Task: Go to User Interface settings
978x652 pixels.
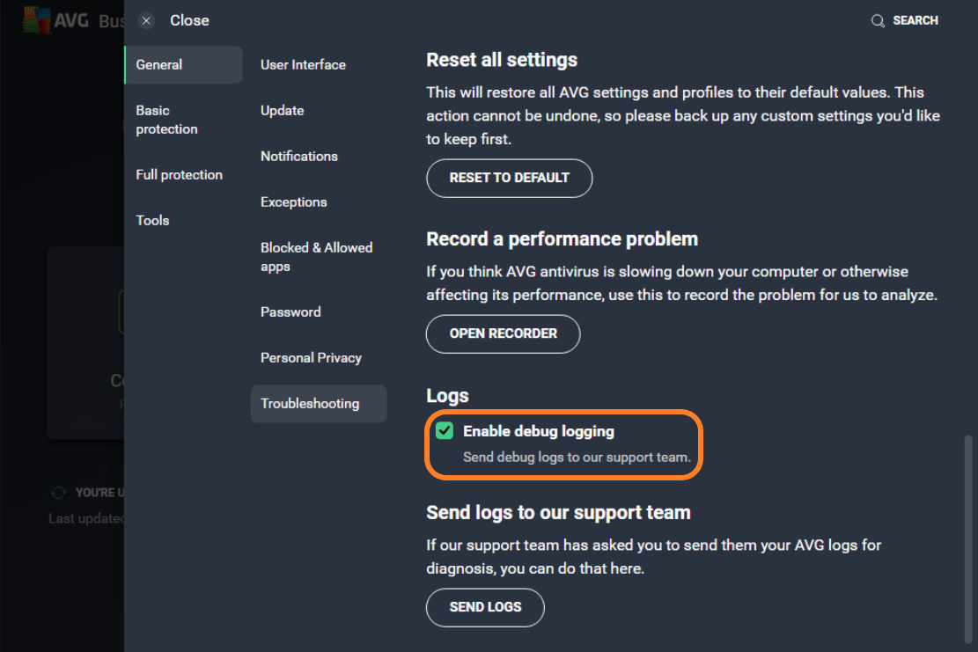Action: pyautogui.click(x=303, y=65)
